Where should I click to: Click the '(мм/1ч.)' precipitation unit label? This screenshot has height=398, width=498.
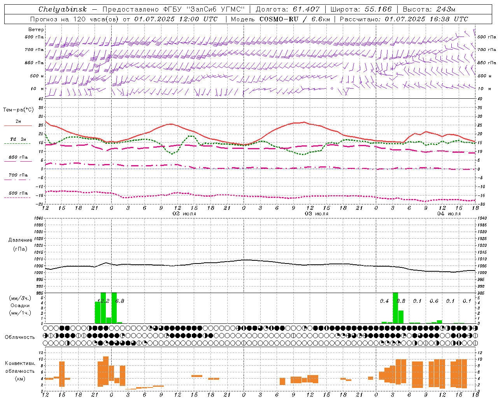20,313
